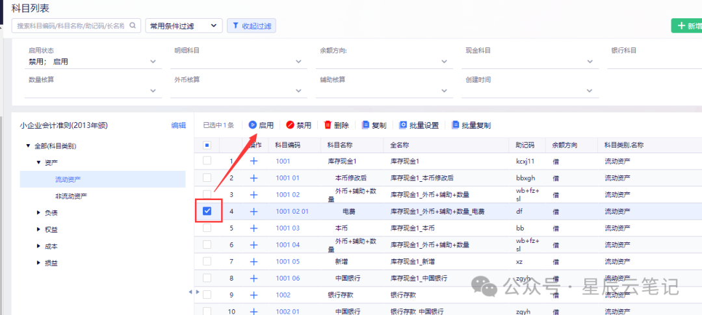Click the 编辑 link beside accounting standard
Image resolution: width=702 pixels, height=315 pixels.
click(179, 126)
